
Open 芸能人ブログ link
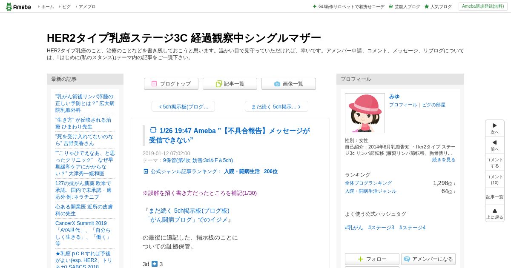[x=404, y=7]
